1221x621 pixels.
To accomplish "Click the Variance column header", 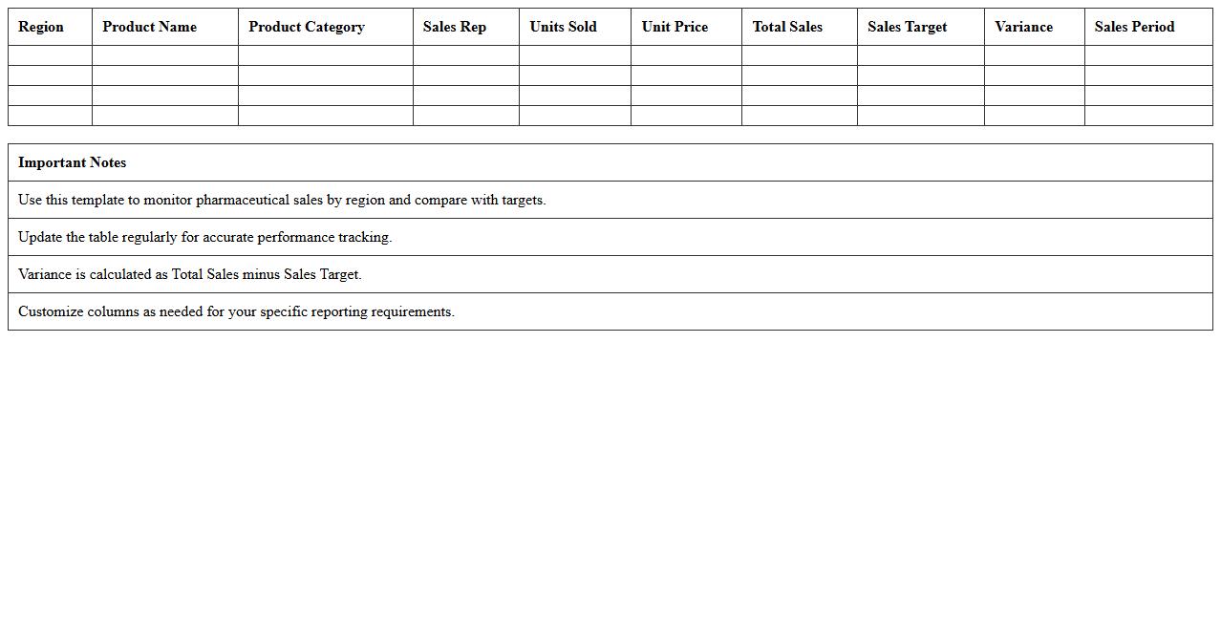I will 1023,27.
